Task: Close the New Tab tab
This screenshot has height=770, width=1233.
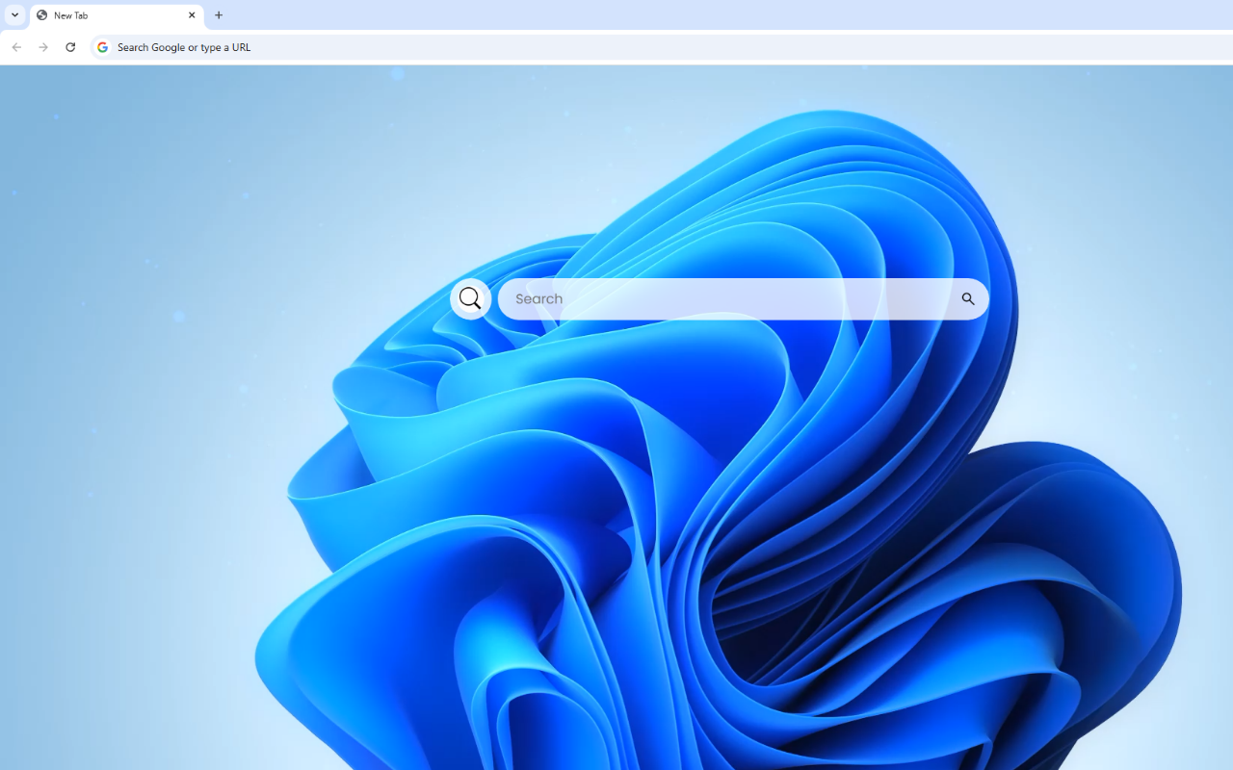Action: point(192,15)
